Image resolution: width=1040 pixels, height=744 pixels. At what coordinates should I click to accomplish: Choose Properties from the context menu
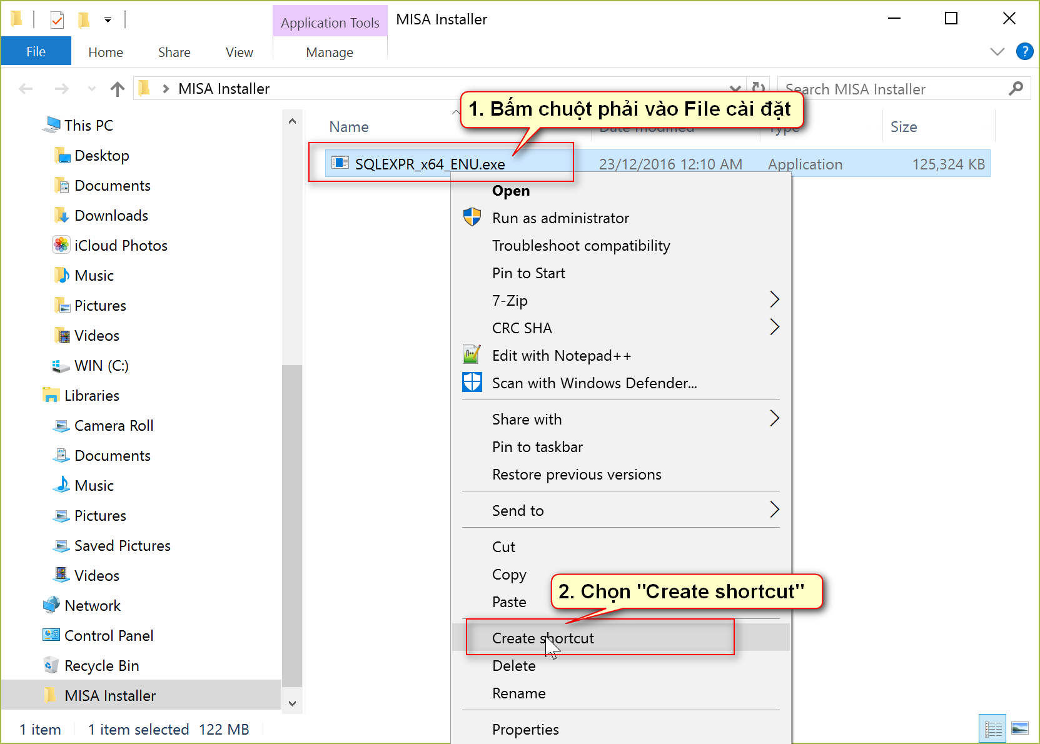pyautogui.click(x=525, y=730)
